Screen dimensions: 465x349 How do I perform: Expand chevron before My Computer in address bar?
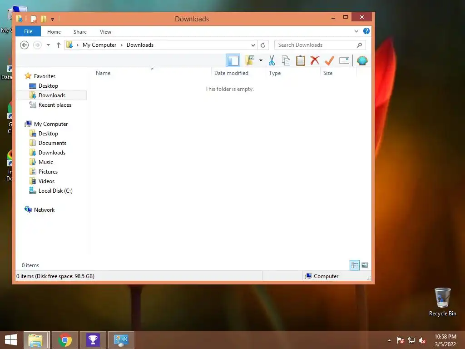pyautogui.click(x=77, y=45)
